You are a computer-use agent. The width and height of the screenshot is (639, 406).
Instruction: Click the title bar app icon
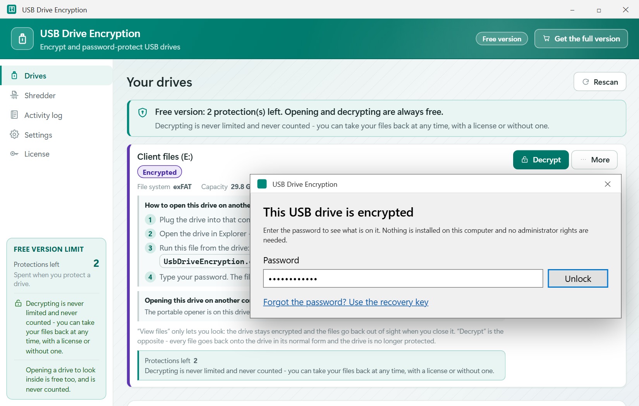coord(12,9)
